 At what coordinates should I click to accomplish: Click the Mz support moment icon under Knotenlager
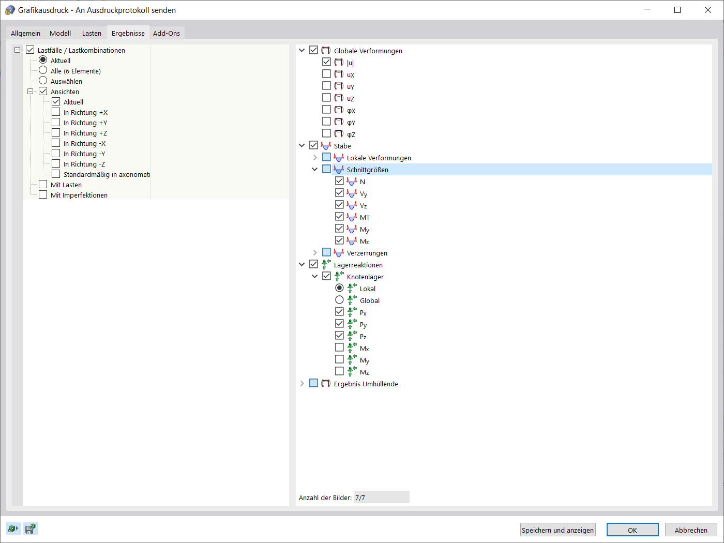tap(352, 371)
